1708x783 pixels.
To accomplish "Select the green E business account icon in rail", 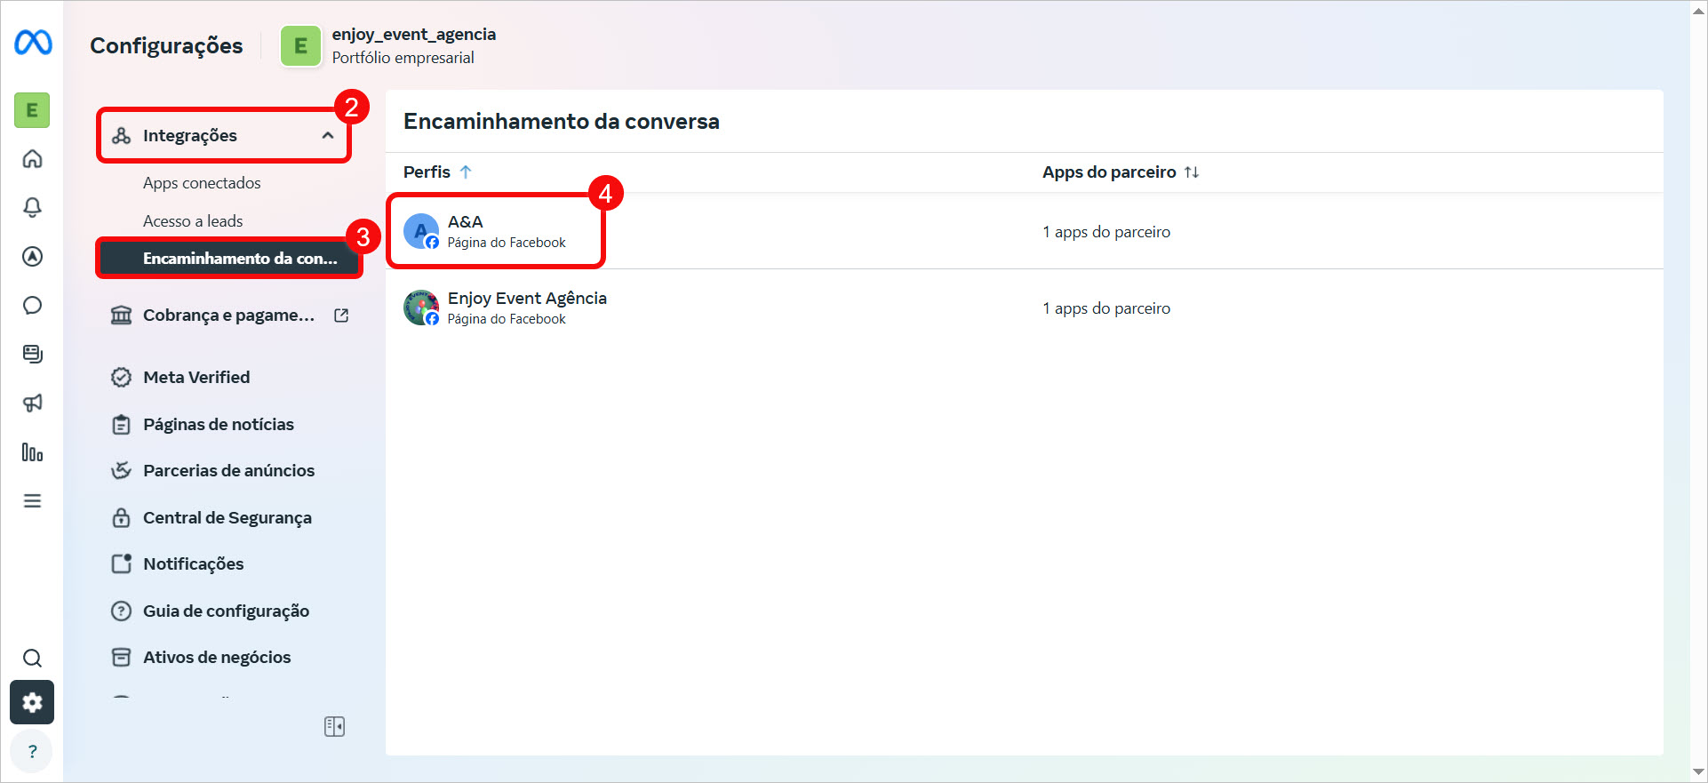I will click(x=32, y=110).
